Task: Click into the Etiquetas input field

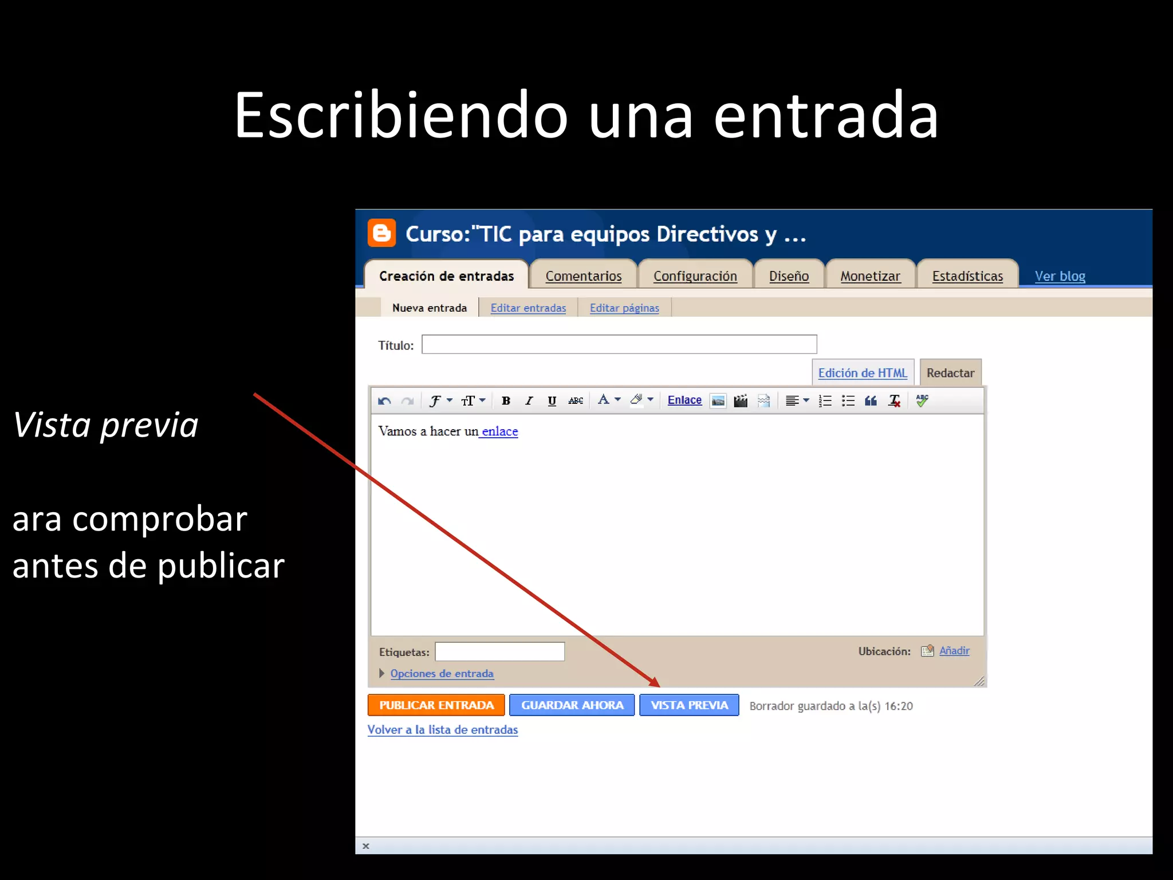Action: 499,651
